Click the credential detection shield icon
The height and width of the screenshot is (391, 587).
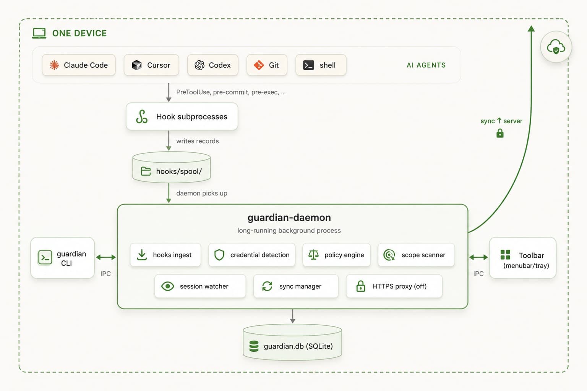click(219, 255)
